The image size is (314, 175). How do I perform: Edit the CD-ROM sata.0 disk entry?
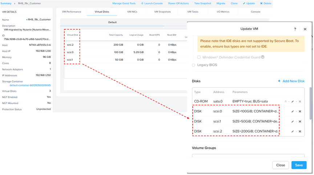(x=293, y=102)
